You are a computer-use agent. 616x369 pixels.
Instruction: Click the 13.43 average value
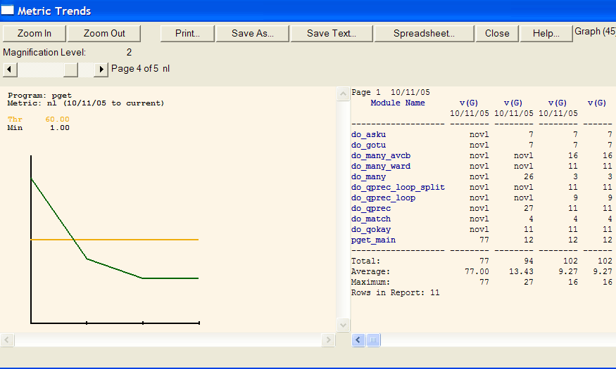tap(521, 271)
